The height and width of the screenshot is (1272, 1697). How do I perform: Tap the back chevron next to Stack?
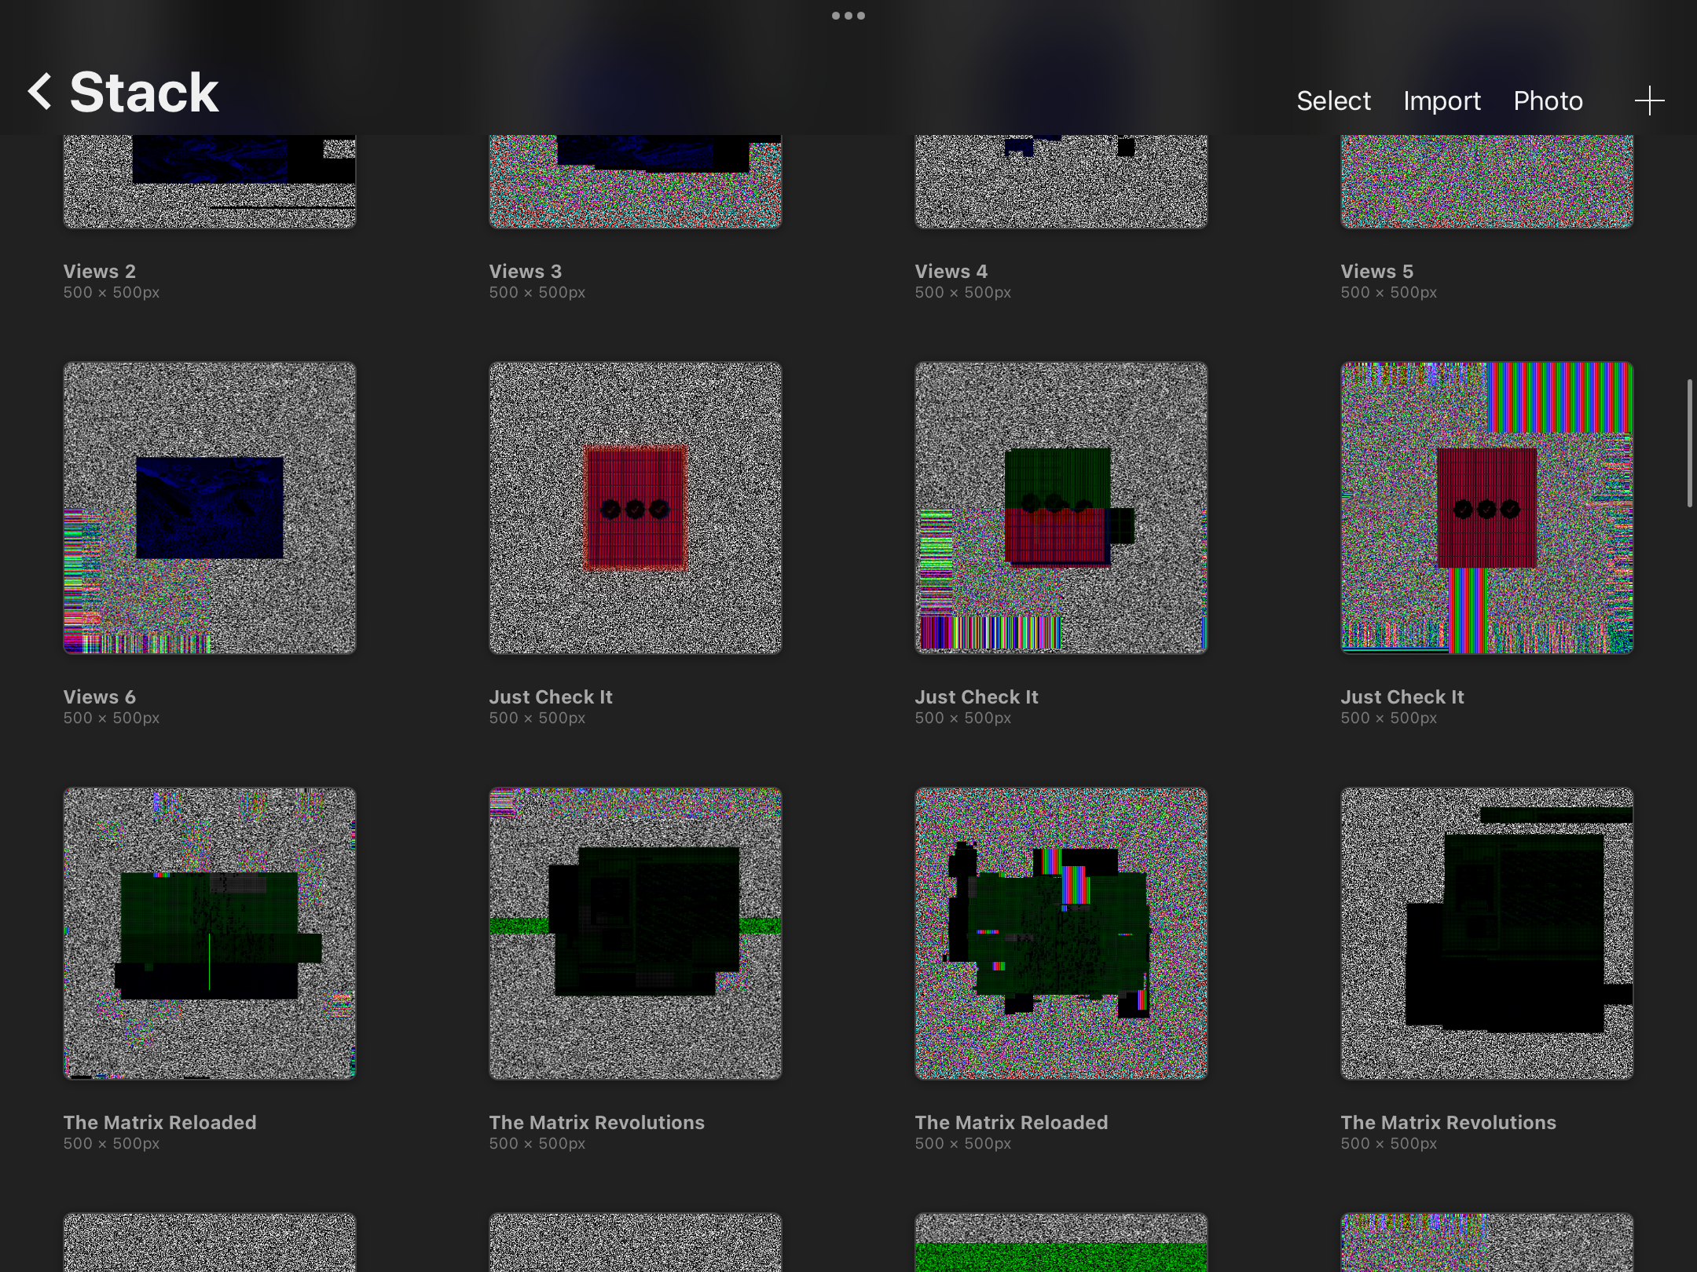click(41, 92)
